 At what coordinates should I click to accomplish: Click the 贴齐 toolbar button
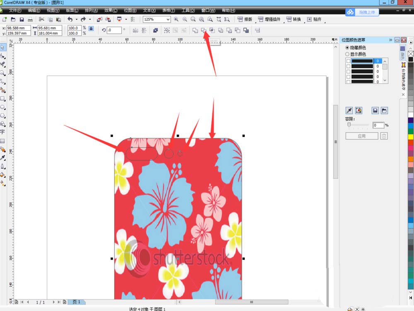(x=314, y=19)
